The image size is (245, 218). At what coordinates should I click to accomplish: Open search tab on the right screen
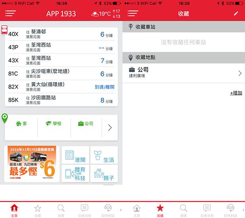(x=183, y=211)
